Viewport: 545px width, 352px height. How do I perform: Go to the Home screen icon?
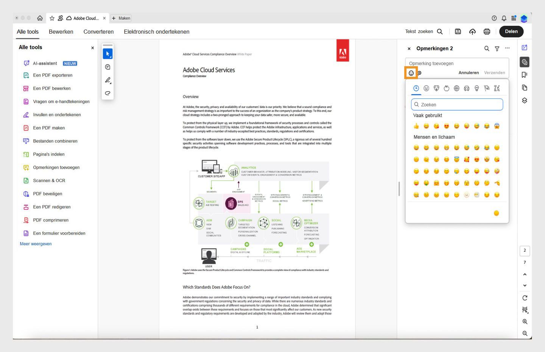(x=40, y=18)
